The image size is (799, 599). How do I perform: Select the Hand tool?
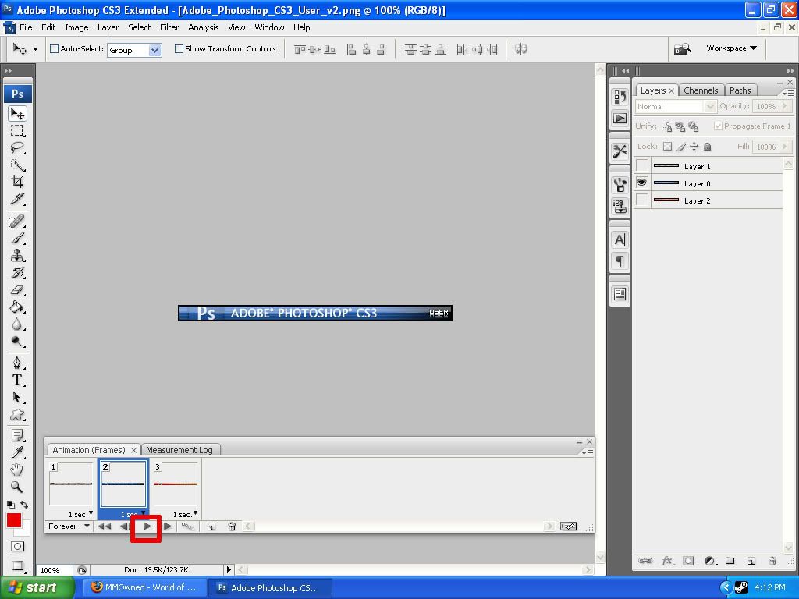[x=17, y=470]
